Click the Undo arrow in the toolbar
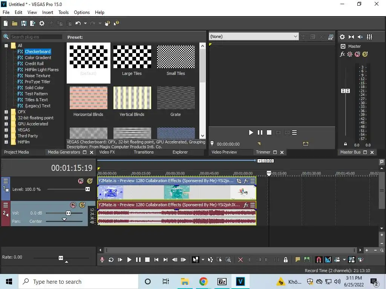Viewport: 386px width, 289px height. (x=78, y=23)
